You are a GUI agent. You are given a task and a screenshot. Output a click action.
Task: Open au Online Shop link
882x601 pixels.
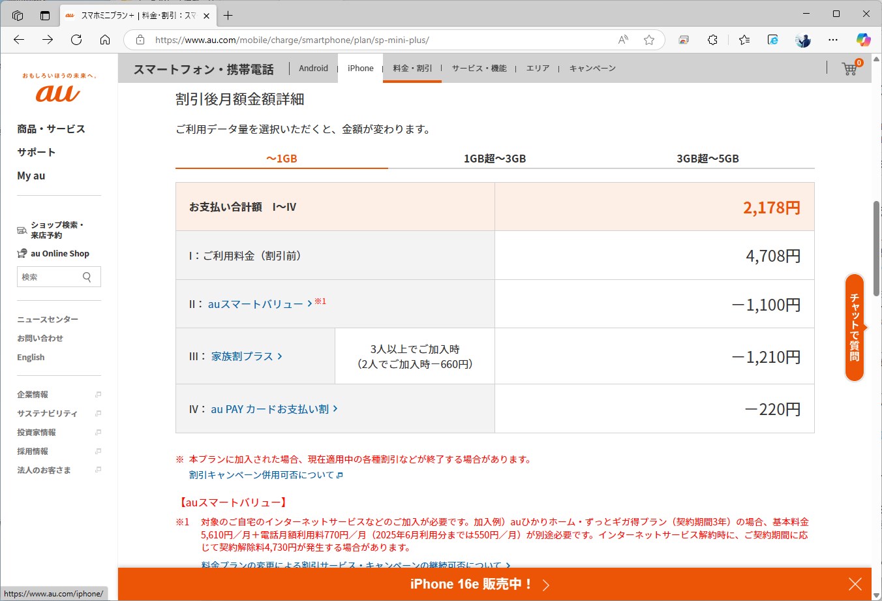point(53,254)
